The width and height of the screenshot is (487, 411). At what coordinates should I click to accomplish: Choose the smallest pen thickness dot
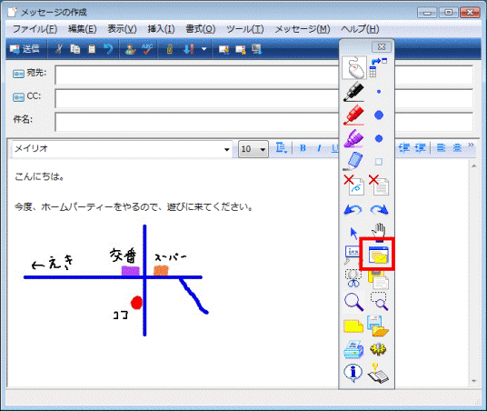click(x=379, y=92)
